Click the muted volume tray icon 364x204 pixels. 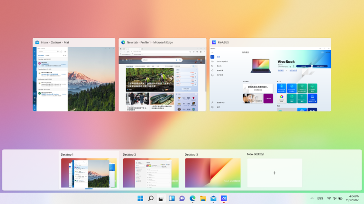pyautogui.click(x=335, y=198)
